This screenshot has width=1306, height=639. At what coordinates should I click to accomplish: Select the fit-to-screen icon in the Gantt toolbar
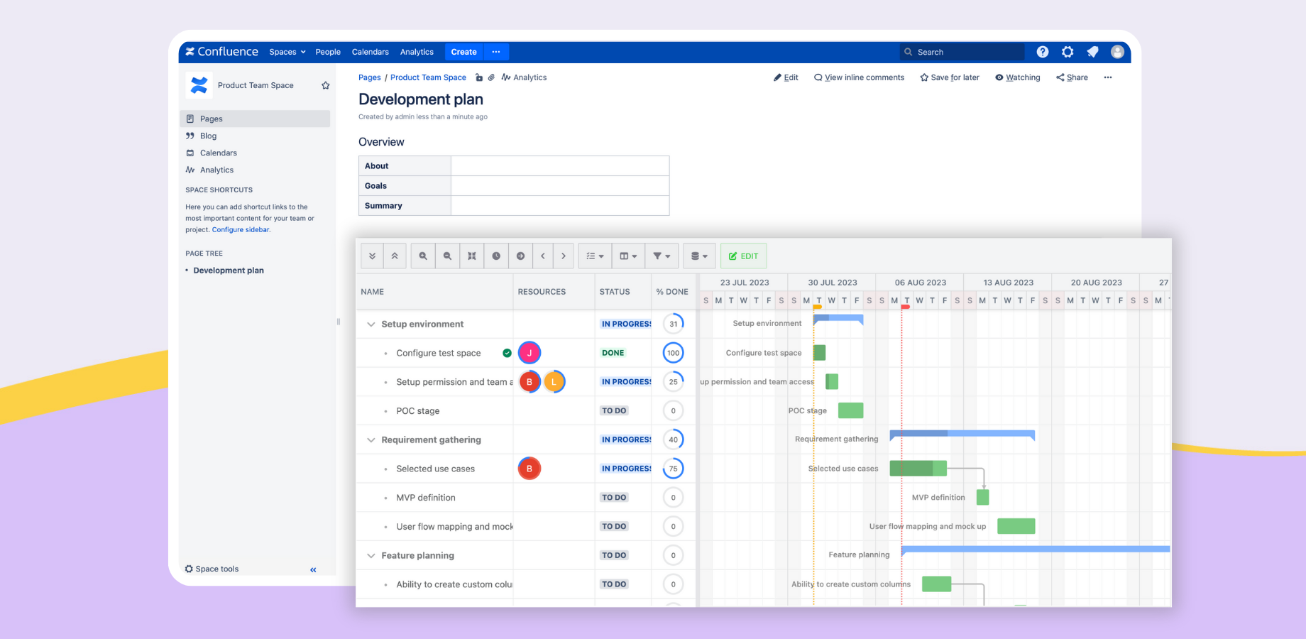coord(471,256)
